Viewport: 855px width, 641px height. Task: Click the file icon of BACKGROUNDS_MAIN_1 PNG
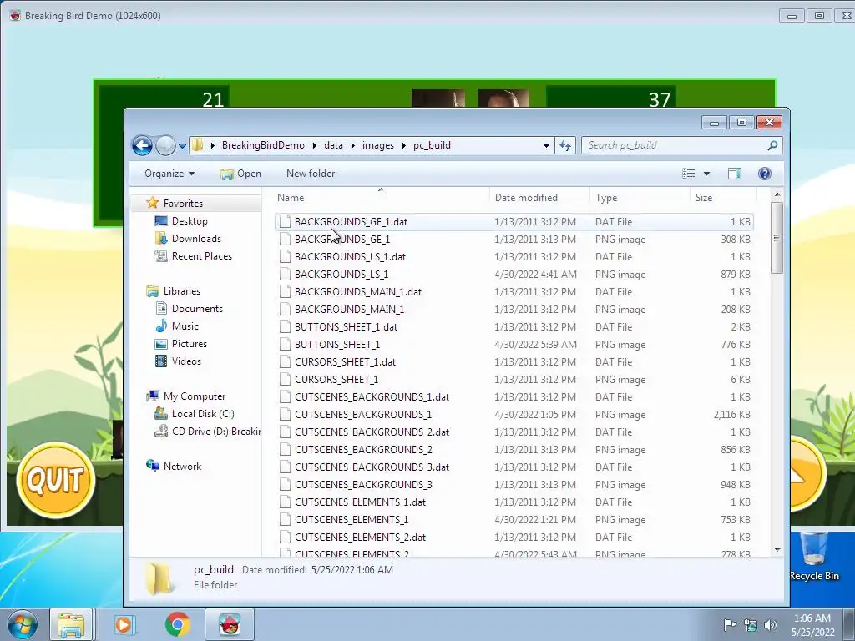286,309
